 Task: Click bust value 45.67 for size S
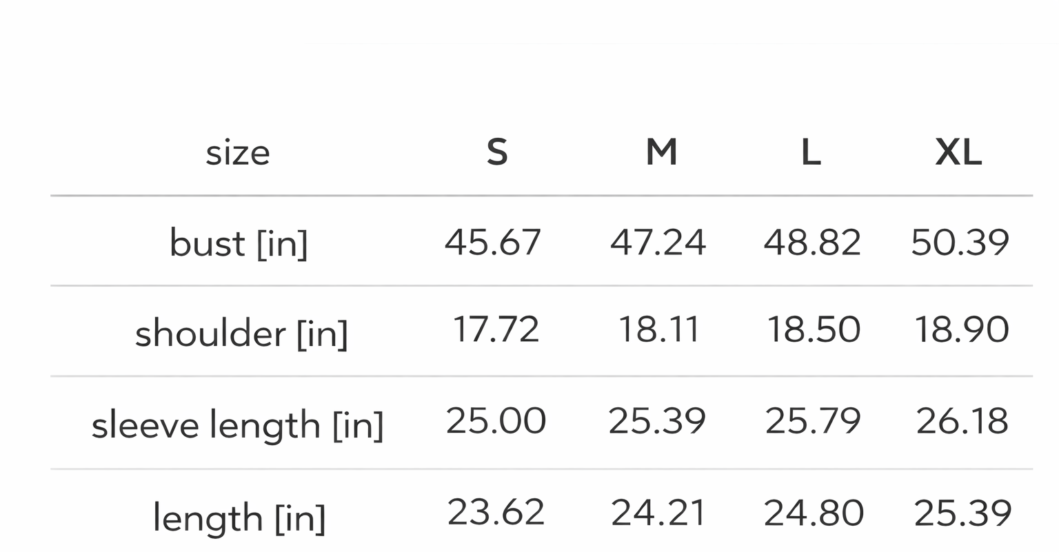click(x=493, y=242)
